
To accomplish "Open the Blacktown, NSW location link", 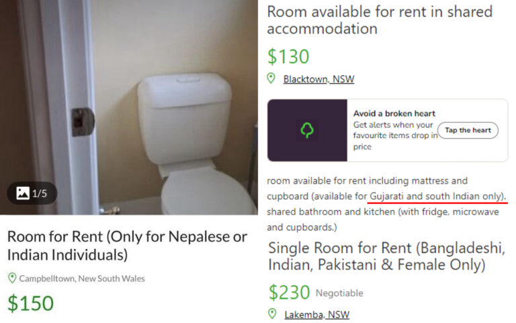I will [x=318, y=79].
